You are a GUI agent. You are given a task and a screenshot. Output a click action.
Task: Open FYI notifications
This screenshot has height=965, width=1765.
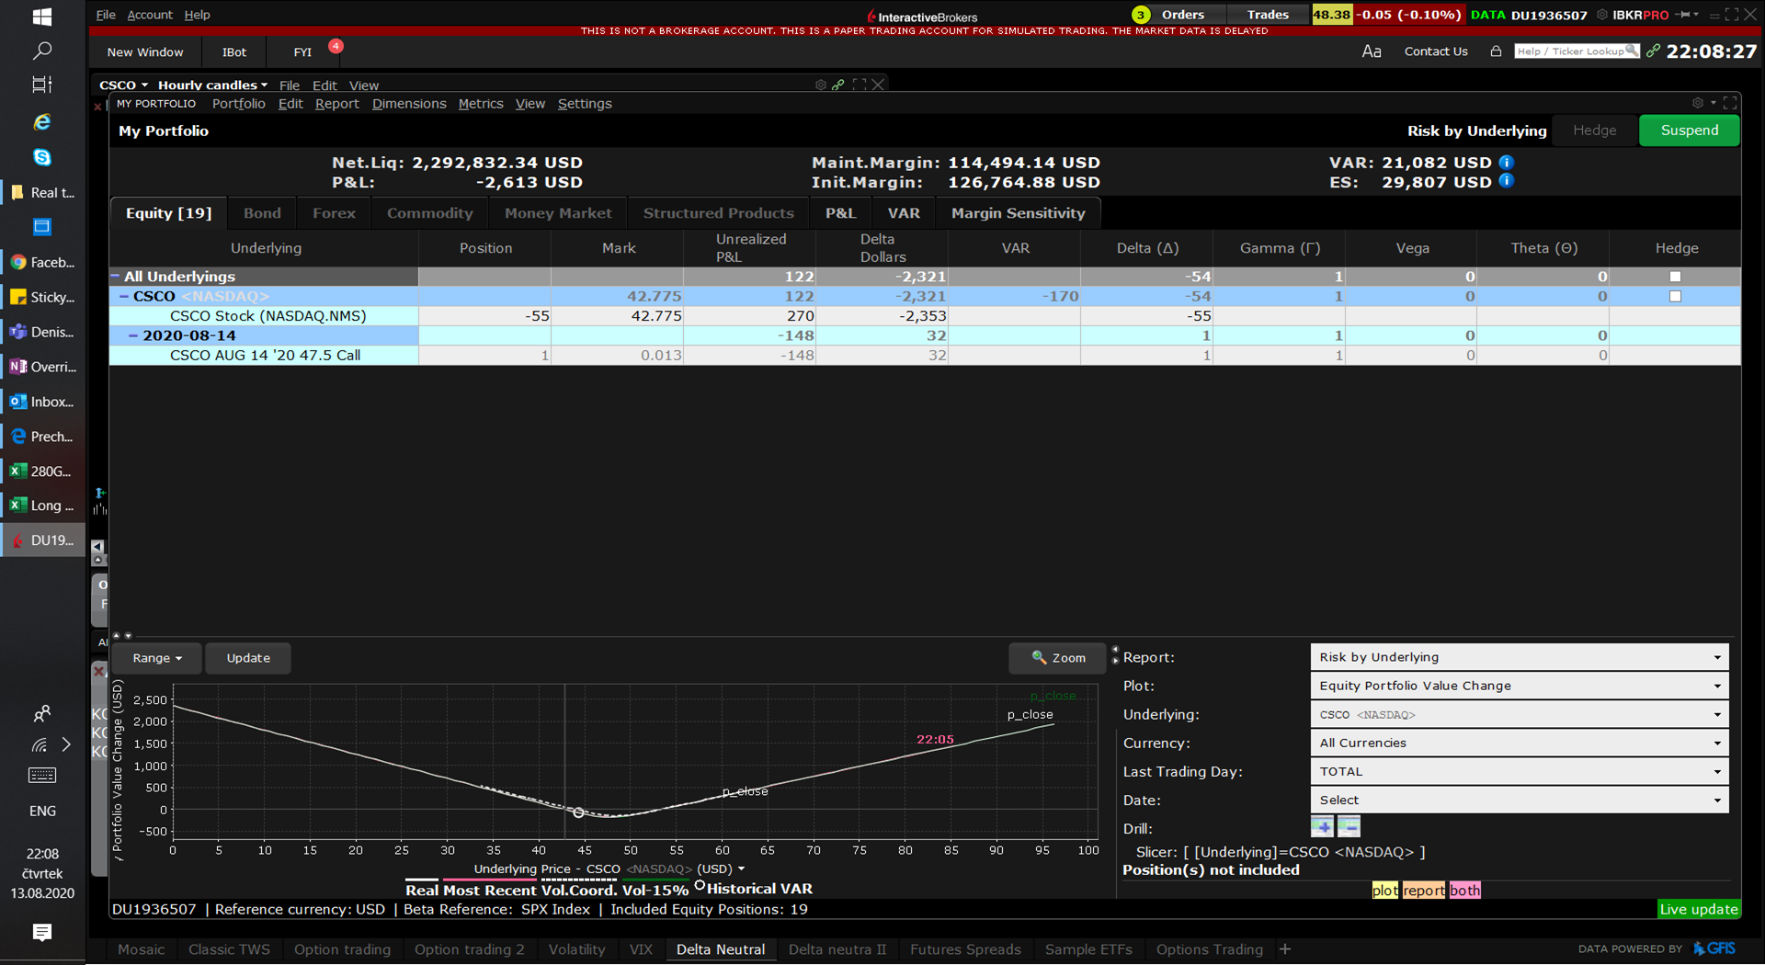[x=303, y=52]
